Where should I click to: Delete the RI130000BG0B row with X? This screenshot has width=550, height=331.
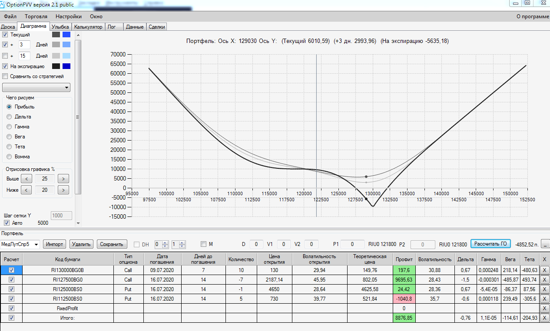[x=545, y=270]
